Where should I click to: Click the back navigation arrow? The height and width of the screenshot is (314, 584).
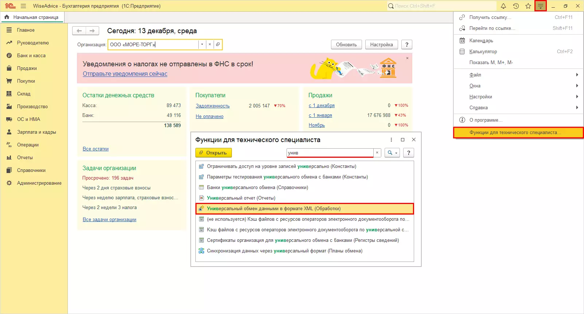(79, 31)
